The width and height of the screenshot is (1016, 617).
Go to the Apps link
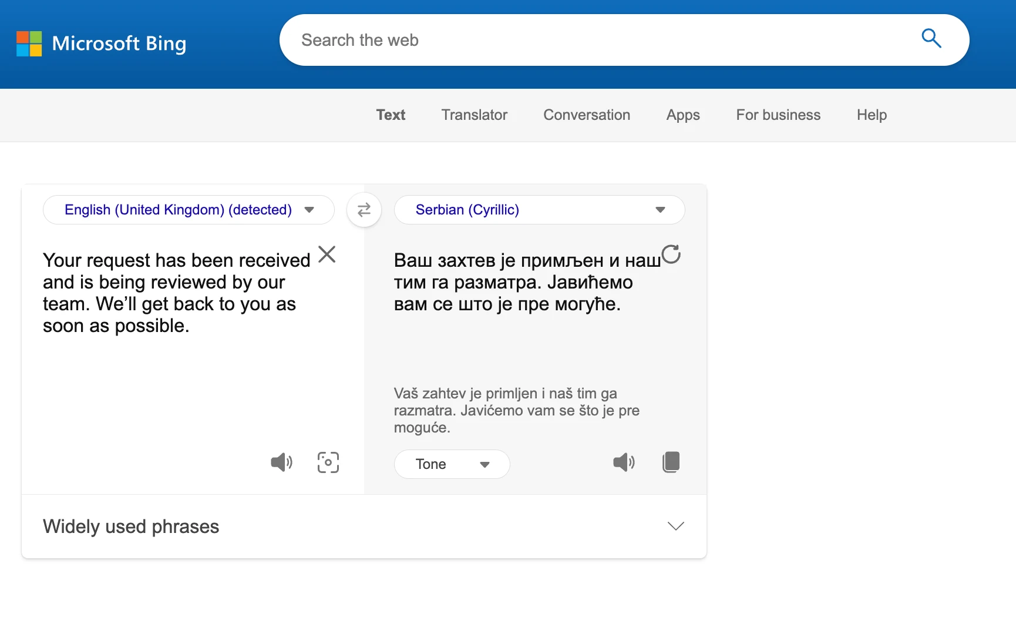click(x=682, y=115)
